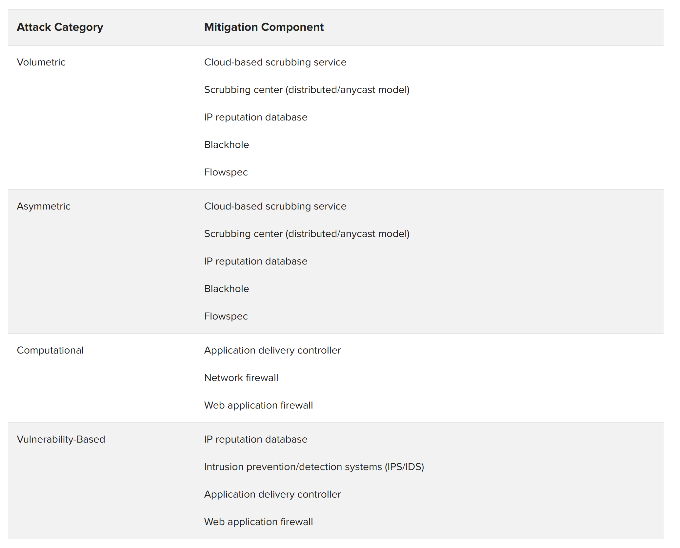Click Application delivery controller under Computational
This screenshot has width=680, height=548.
(x=272, y=350)
